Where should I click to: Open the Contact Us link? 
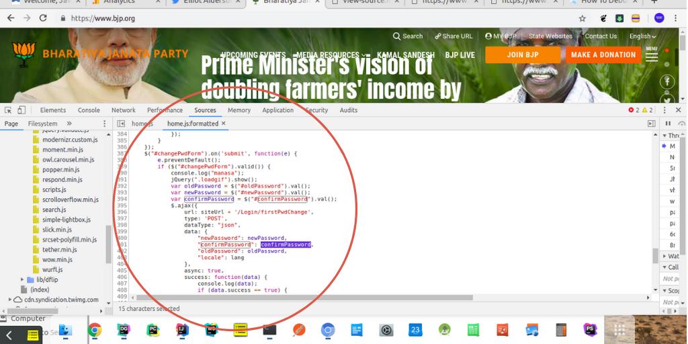pyautogui.click(x=601, y=36)
